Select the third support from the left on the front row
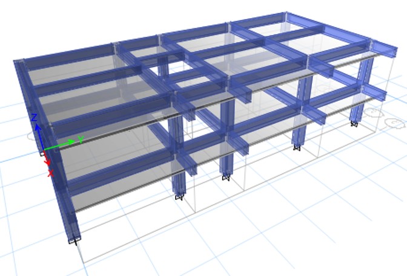The image size is (407, 276). pos(226,178)
